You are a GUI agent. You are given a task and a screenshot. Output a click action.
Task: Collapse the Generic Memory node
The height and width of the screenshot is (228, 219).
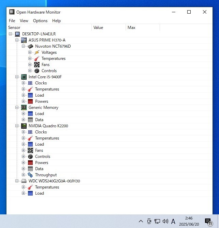click(x=17, y=108)
